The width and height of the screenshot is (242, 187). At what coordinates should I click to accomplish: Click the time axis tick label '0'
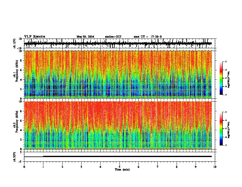coord(24,167)
